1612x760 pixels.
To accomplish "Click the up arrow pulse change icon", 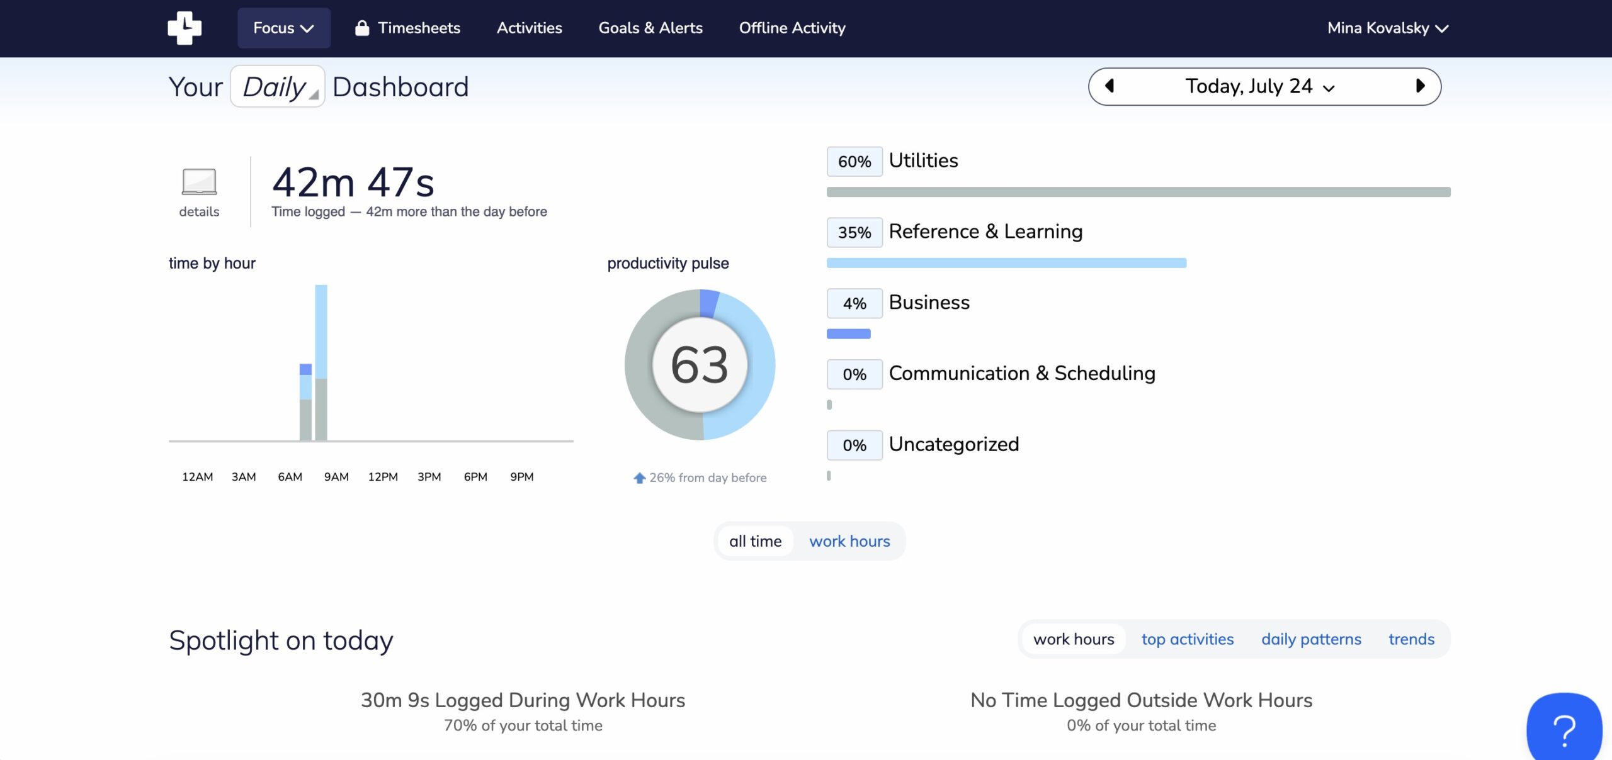I will pos(640,478).
